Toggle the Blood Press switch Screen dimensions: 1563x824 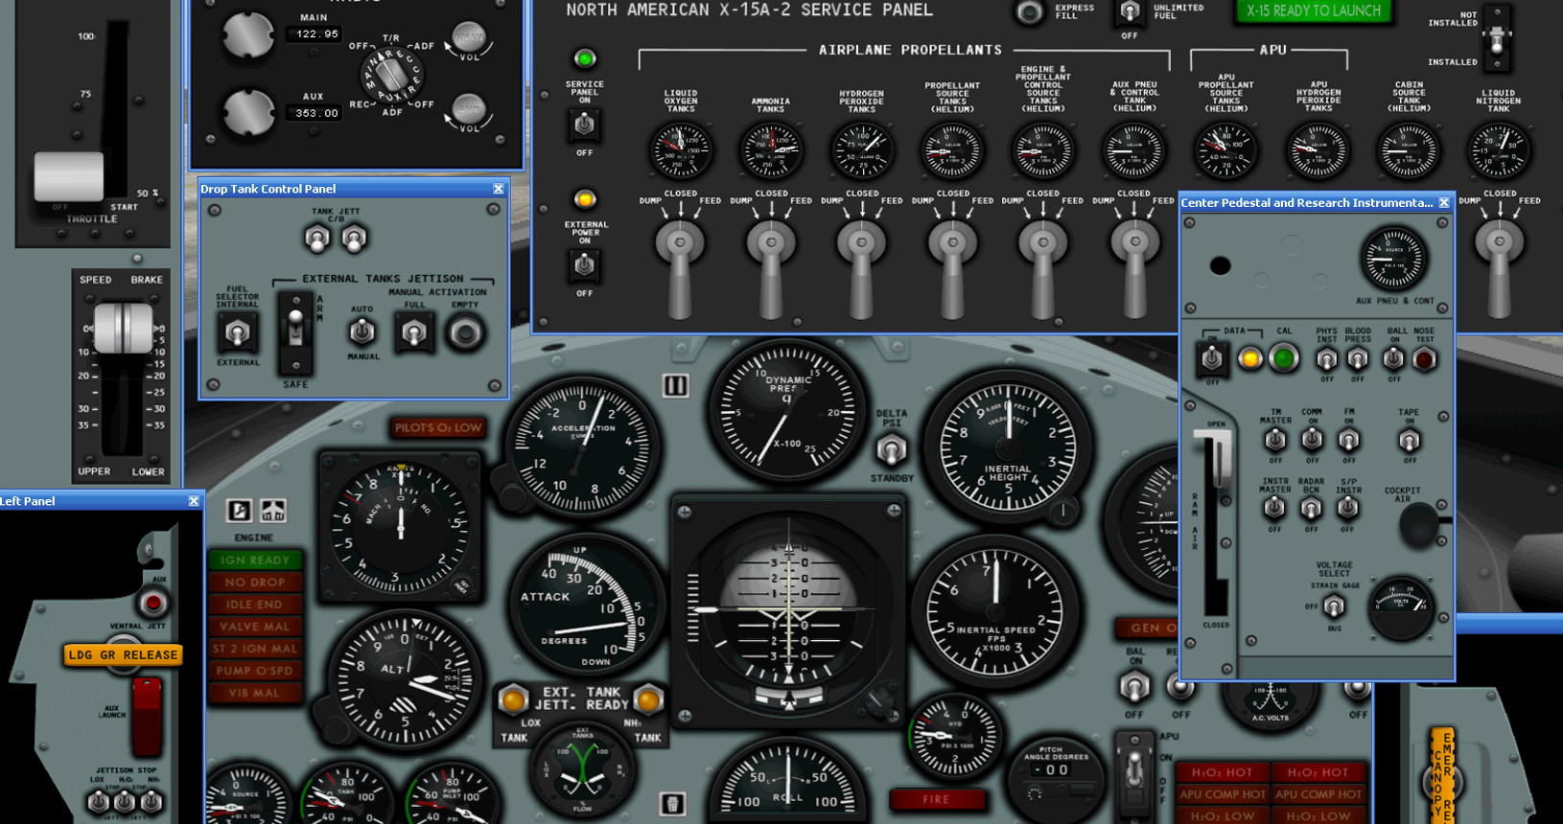pyautogui.click(x=1357, y=360)
